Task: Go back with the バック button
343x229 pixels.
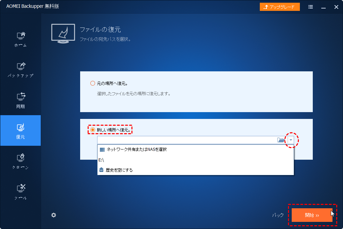Action: pyautogui.click(x=278, y=215)
